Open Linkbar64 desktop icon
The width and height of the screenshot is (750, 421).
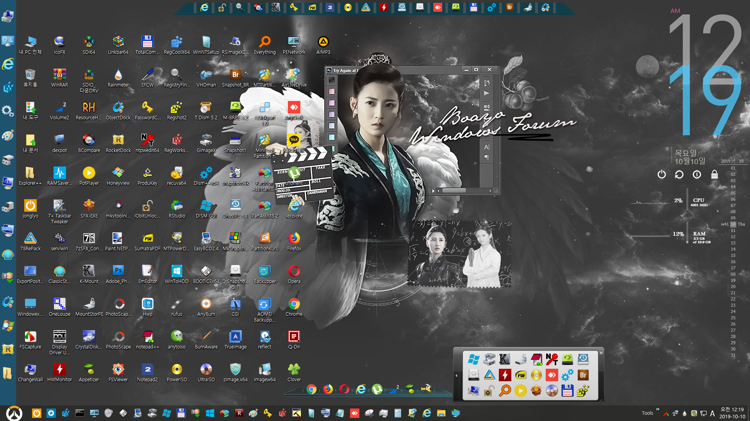[x=118, y=45]
